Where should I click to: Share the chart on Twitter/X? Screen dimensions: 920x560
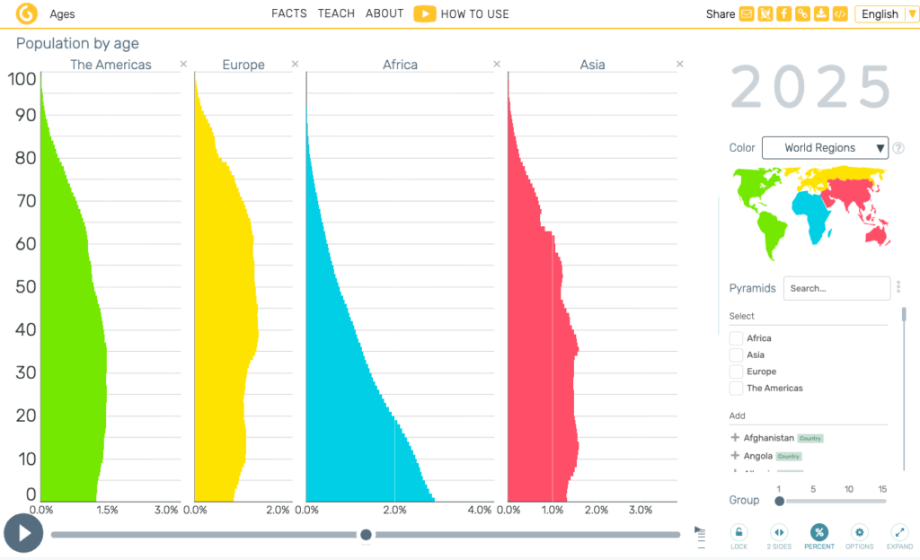pos(765,13)
